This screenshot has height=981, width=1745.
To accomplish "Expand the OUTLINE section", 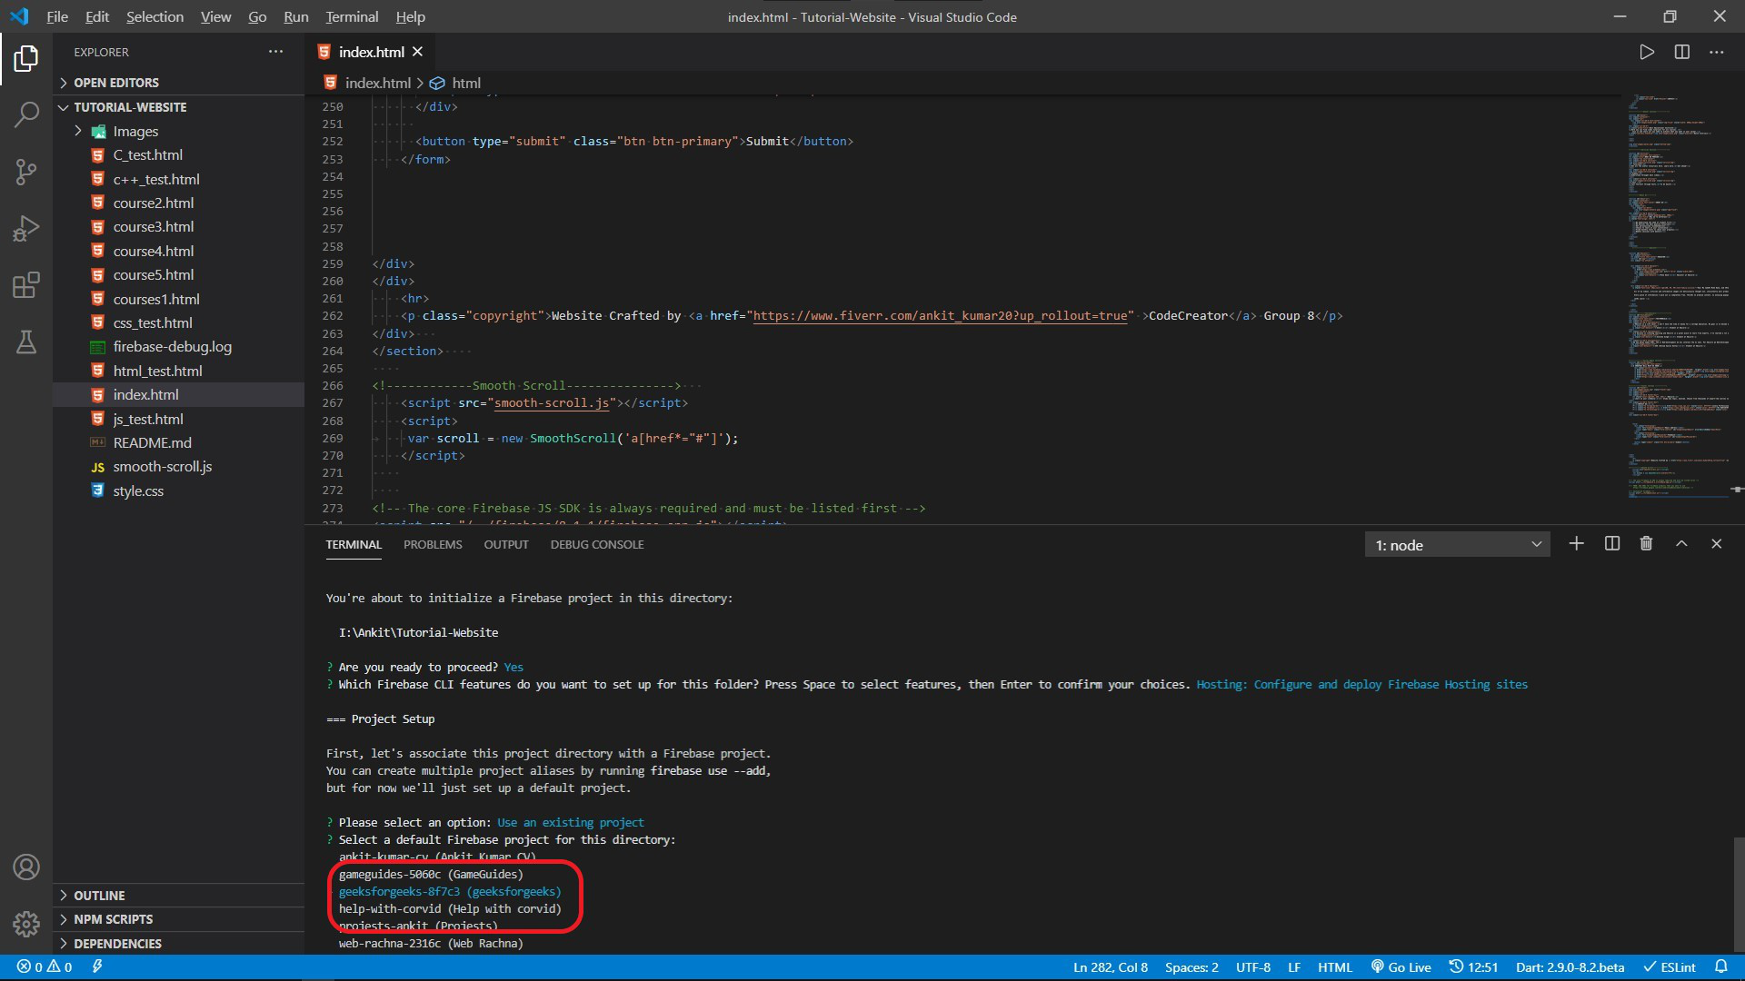I will pyautogui.click(x=99, y=896).
